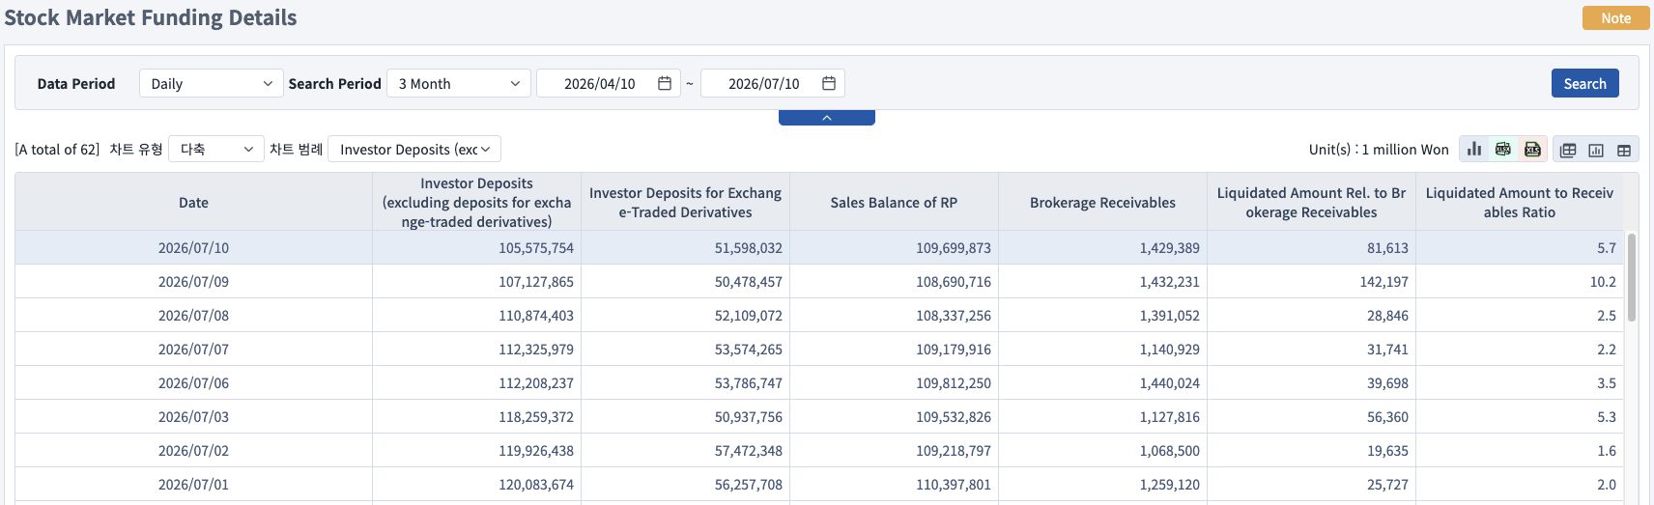Switch to table-only grid layout icon
The image size is (1654, 505).
1624,150
